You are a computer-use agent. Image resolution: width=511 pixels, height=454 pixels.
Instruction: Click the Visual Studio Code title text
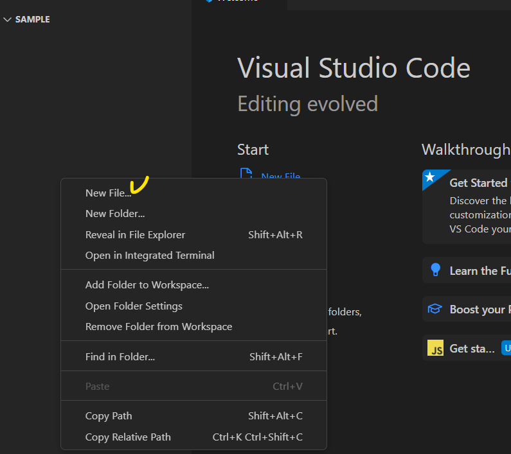354,68
